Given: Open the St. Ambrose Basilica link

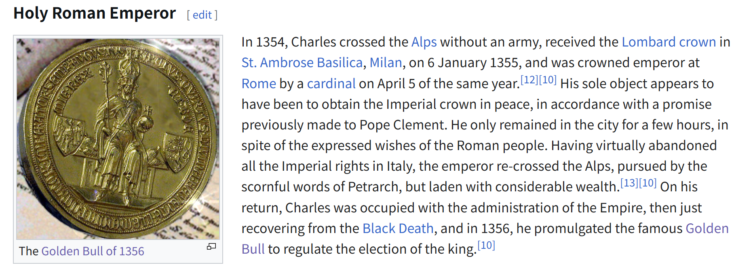Looking at the screenshot, I should click(x=302, y=63).
